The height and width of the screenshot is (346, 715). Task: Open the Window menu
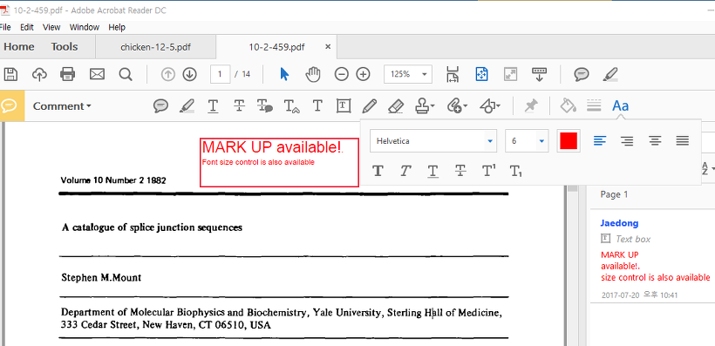[85, 27]
